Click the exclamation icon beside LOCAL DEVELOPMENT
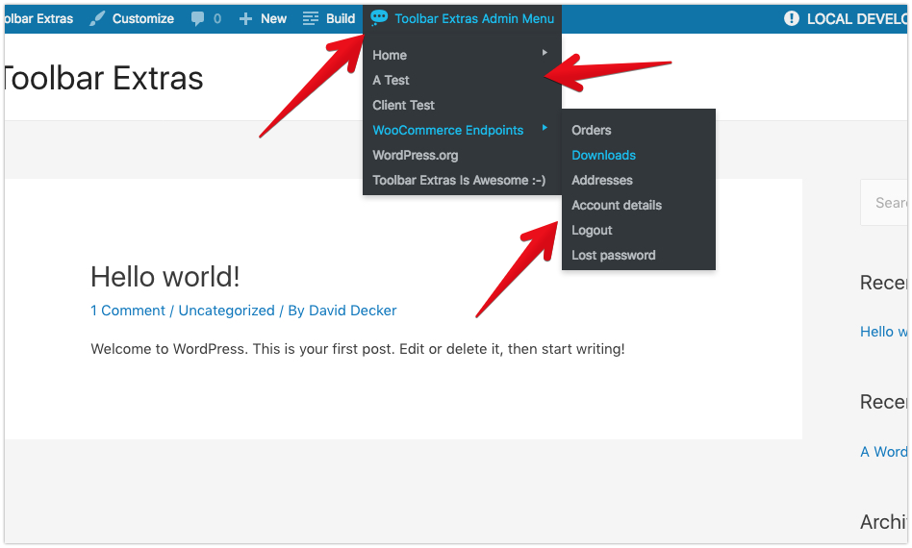 click(792, 18)
